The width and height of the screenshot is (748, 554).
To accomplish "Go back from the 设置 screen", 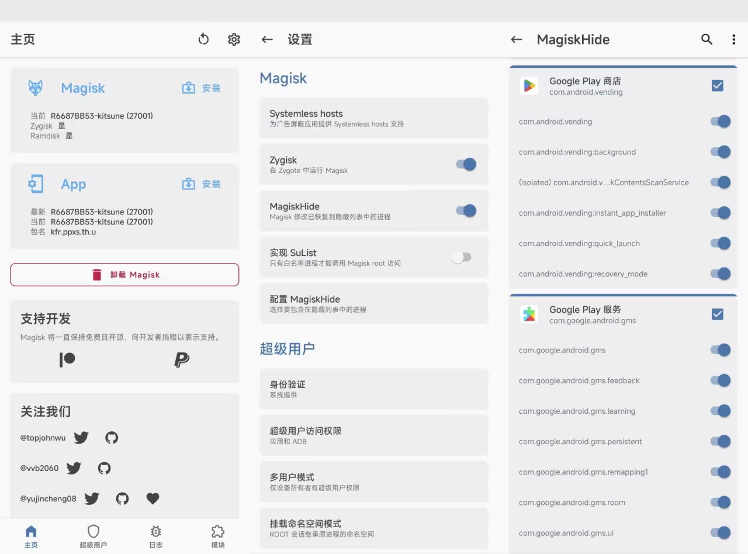I will [267, 39].
